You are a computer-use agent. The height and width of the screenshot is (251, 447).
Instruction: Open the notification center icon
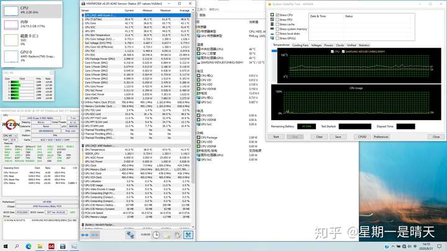coord(440,246)
